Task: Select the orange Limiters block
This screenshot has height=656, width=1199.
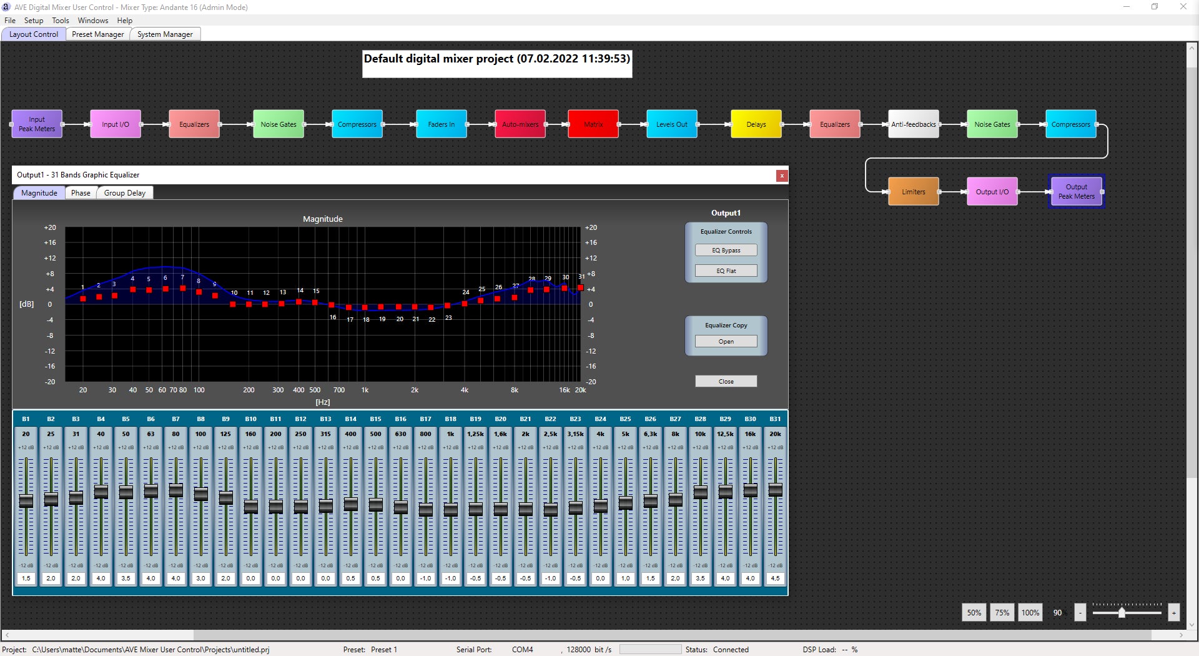Action: pos(914,192)
